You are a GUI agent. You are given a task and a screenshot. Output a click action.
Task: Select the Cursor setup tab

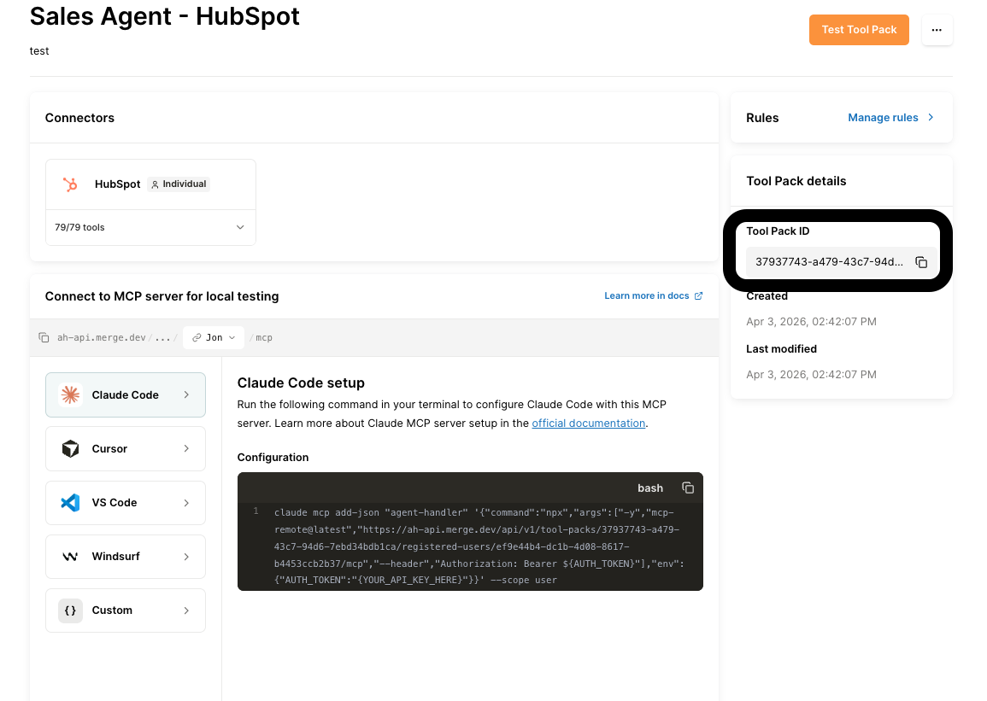(126, 449)
